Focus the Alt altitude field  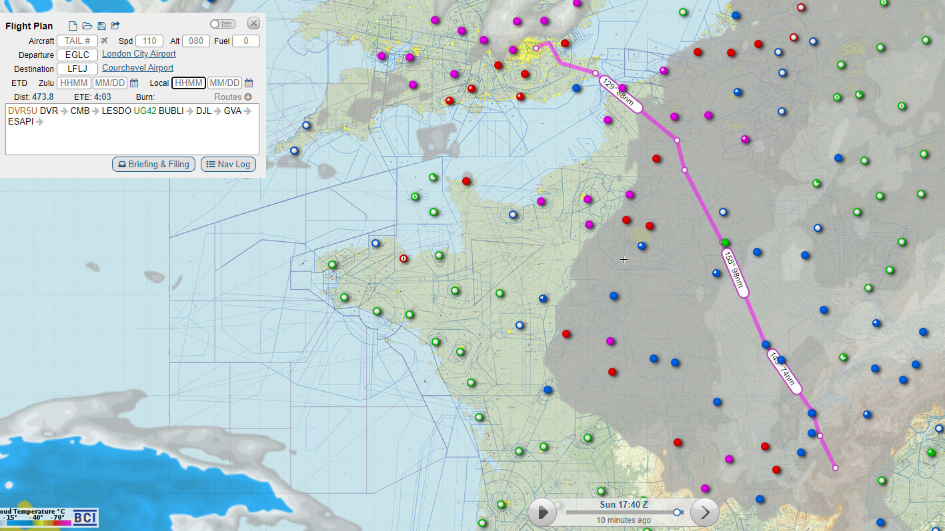pyautogui.click(x=196, y=41)
